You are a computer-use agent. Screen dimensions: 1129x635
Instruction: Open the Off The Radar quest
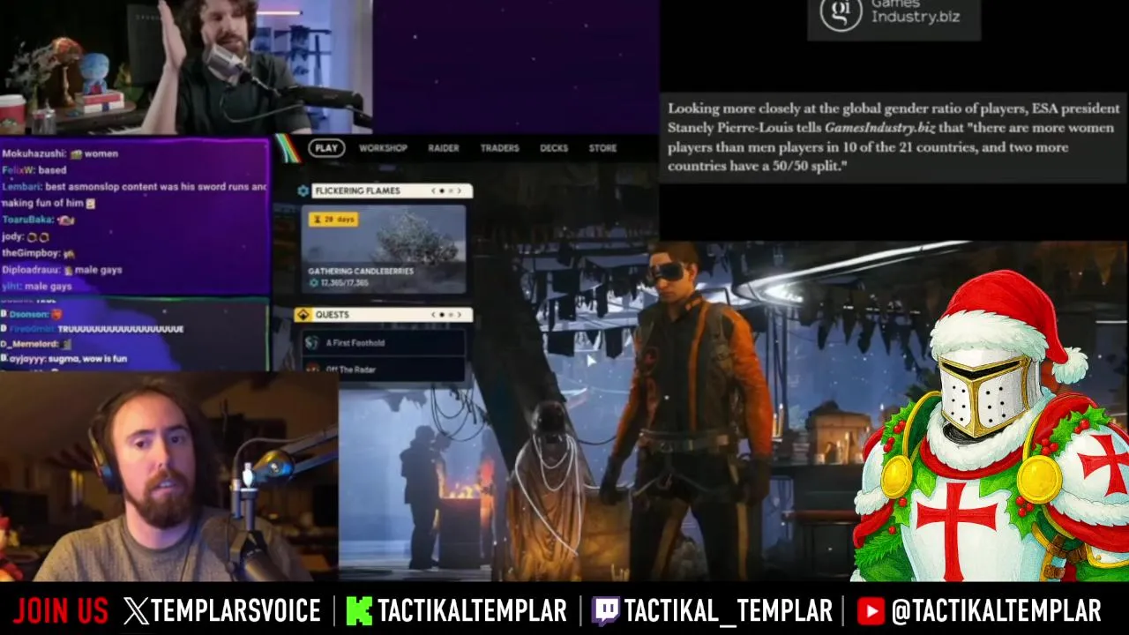384,370
